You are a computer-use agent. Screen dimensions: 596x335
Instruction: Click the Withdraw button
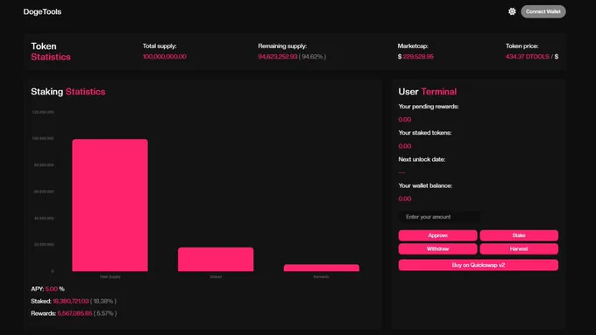tap(437, 249)
